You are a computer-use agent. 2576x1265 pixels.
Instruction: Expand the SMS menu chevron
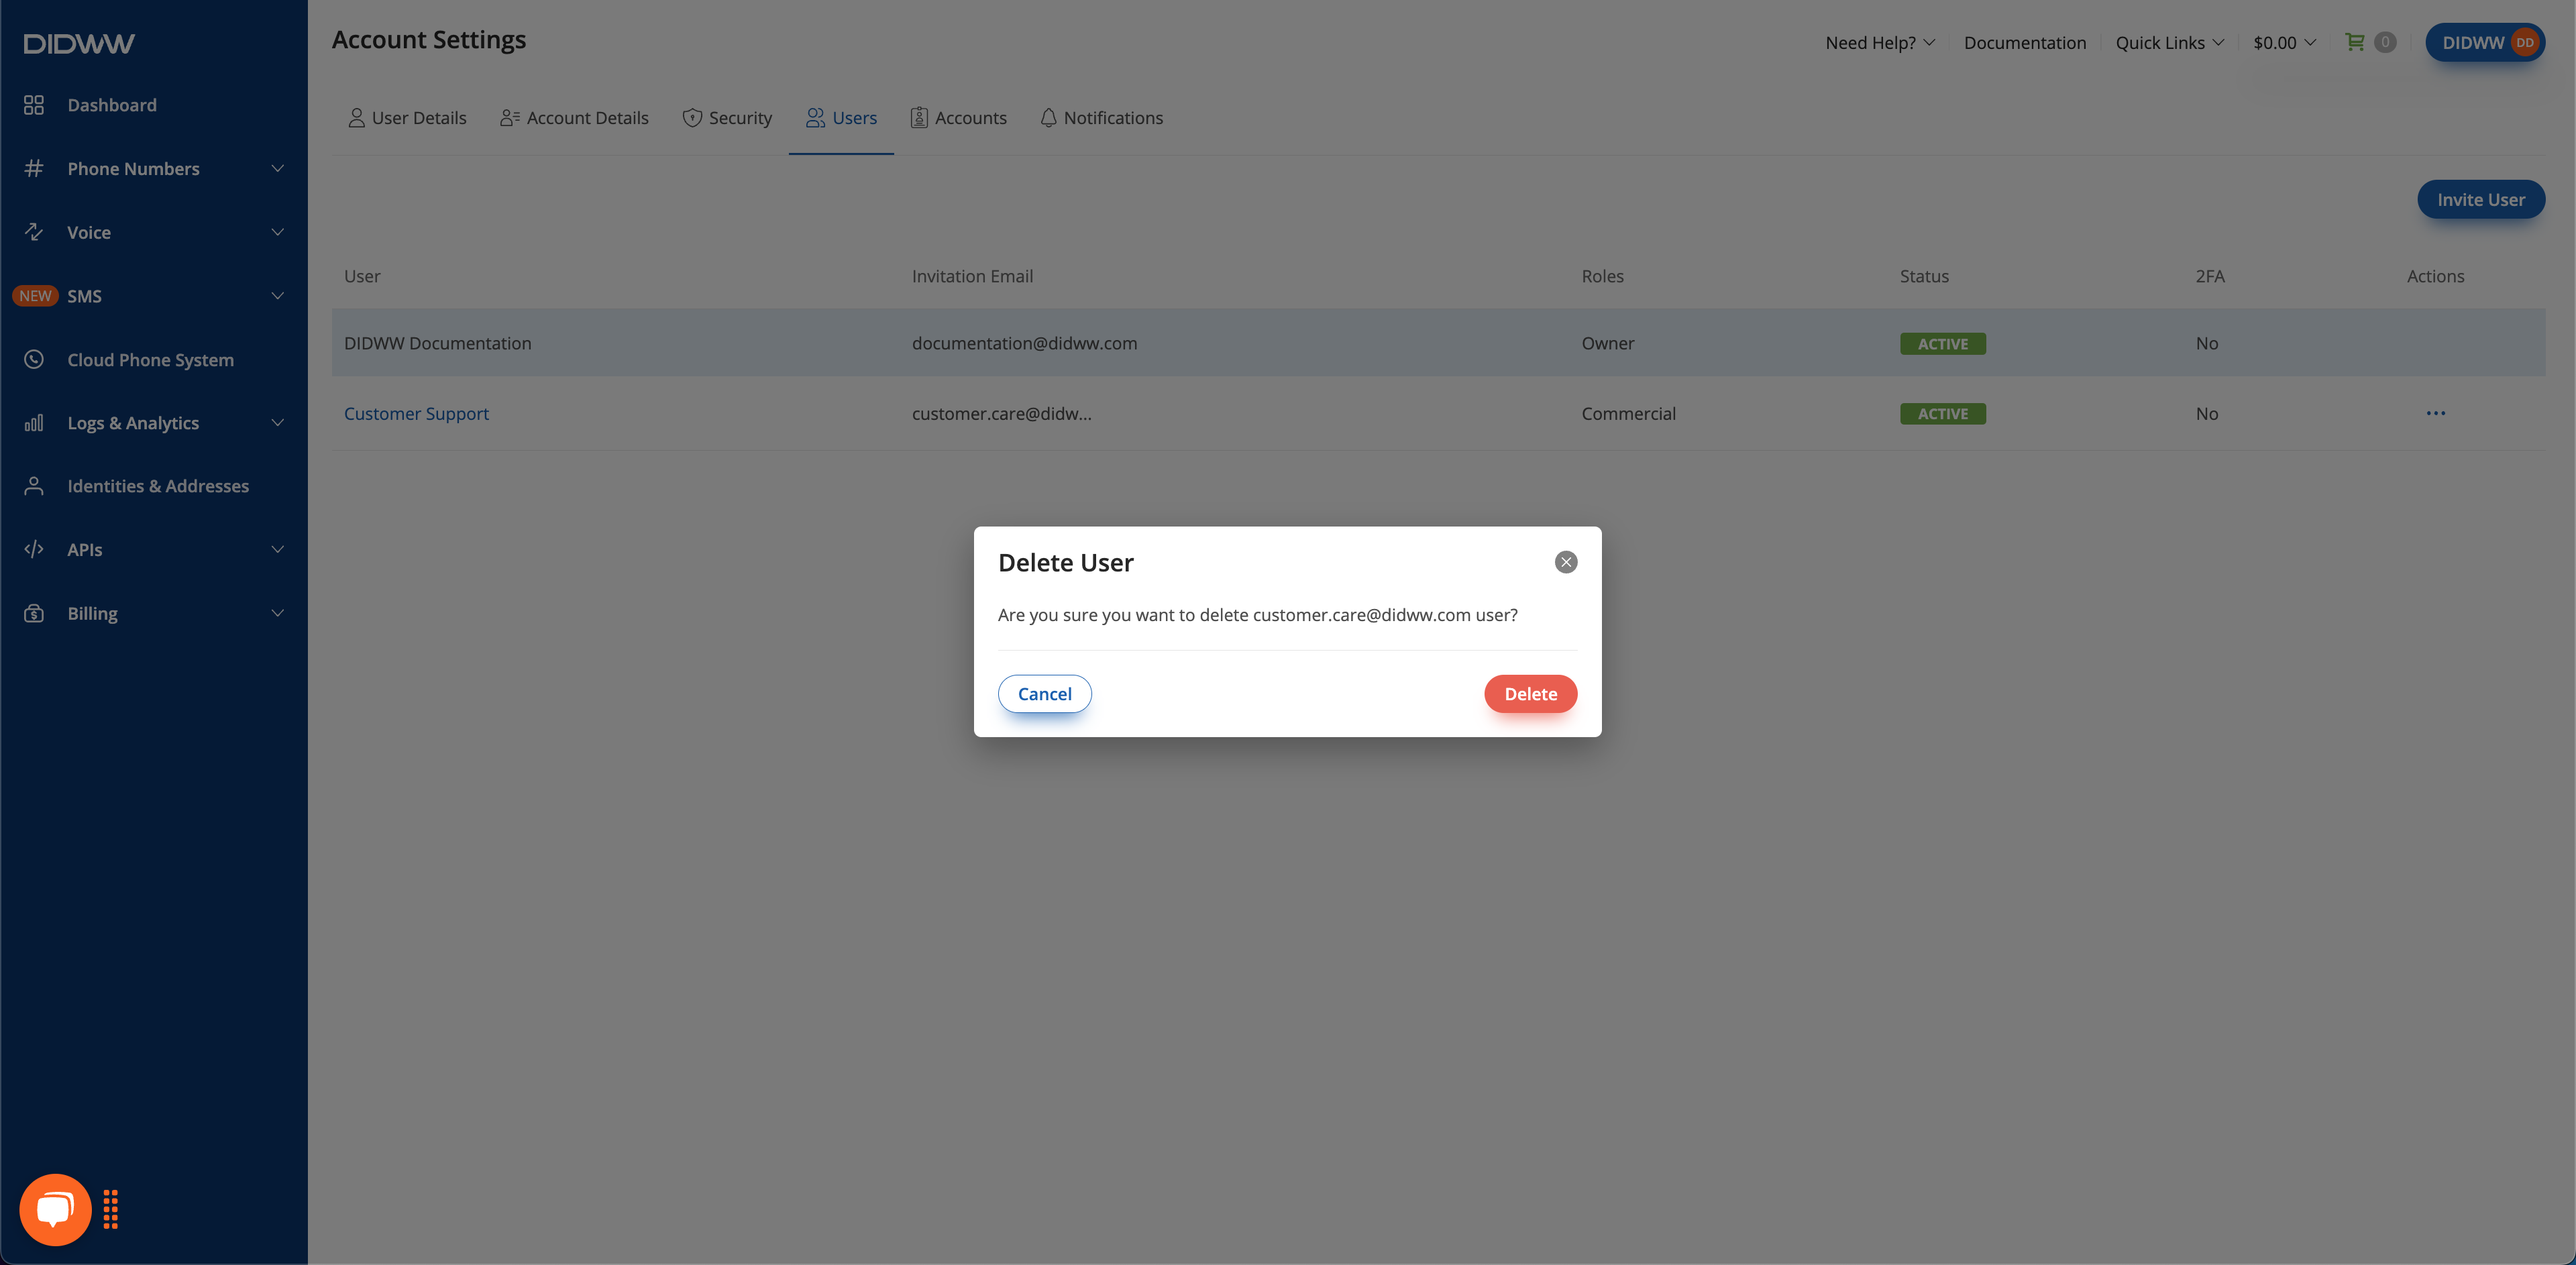(x=278, y=296)
